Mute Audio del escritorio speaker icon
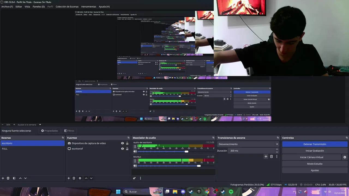 [135, 151]
